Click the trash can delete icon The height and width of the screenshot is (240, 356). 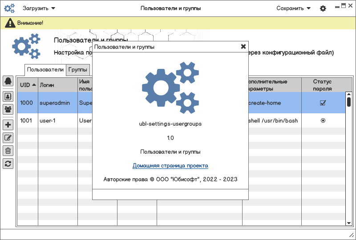point(8,151)
